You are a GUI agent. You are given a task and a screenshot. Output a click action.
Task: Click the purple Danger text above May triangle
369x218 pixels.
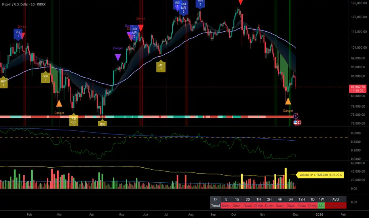pos(118,48)
